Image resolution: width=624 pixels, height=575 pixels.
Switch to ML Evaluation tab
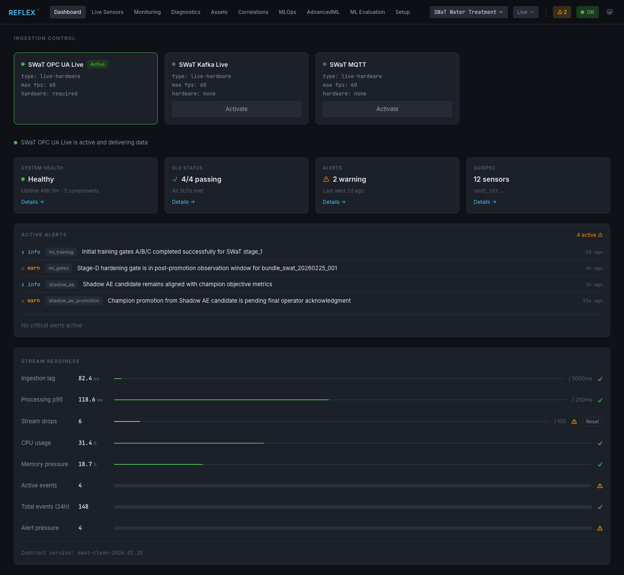click(x=367, y=12)
